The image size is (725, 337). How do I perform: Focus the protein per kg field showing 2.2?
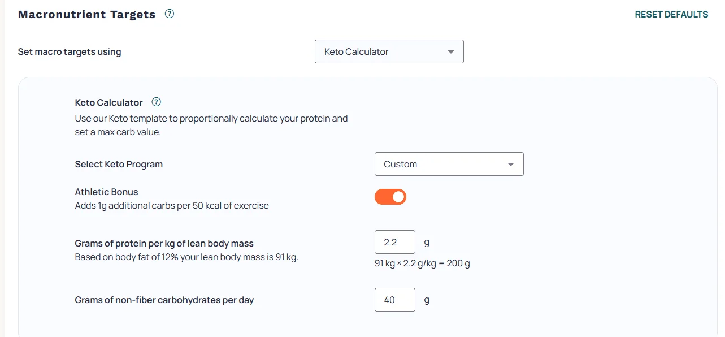395,242
